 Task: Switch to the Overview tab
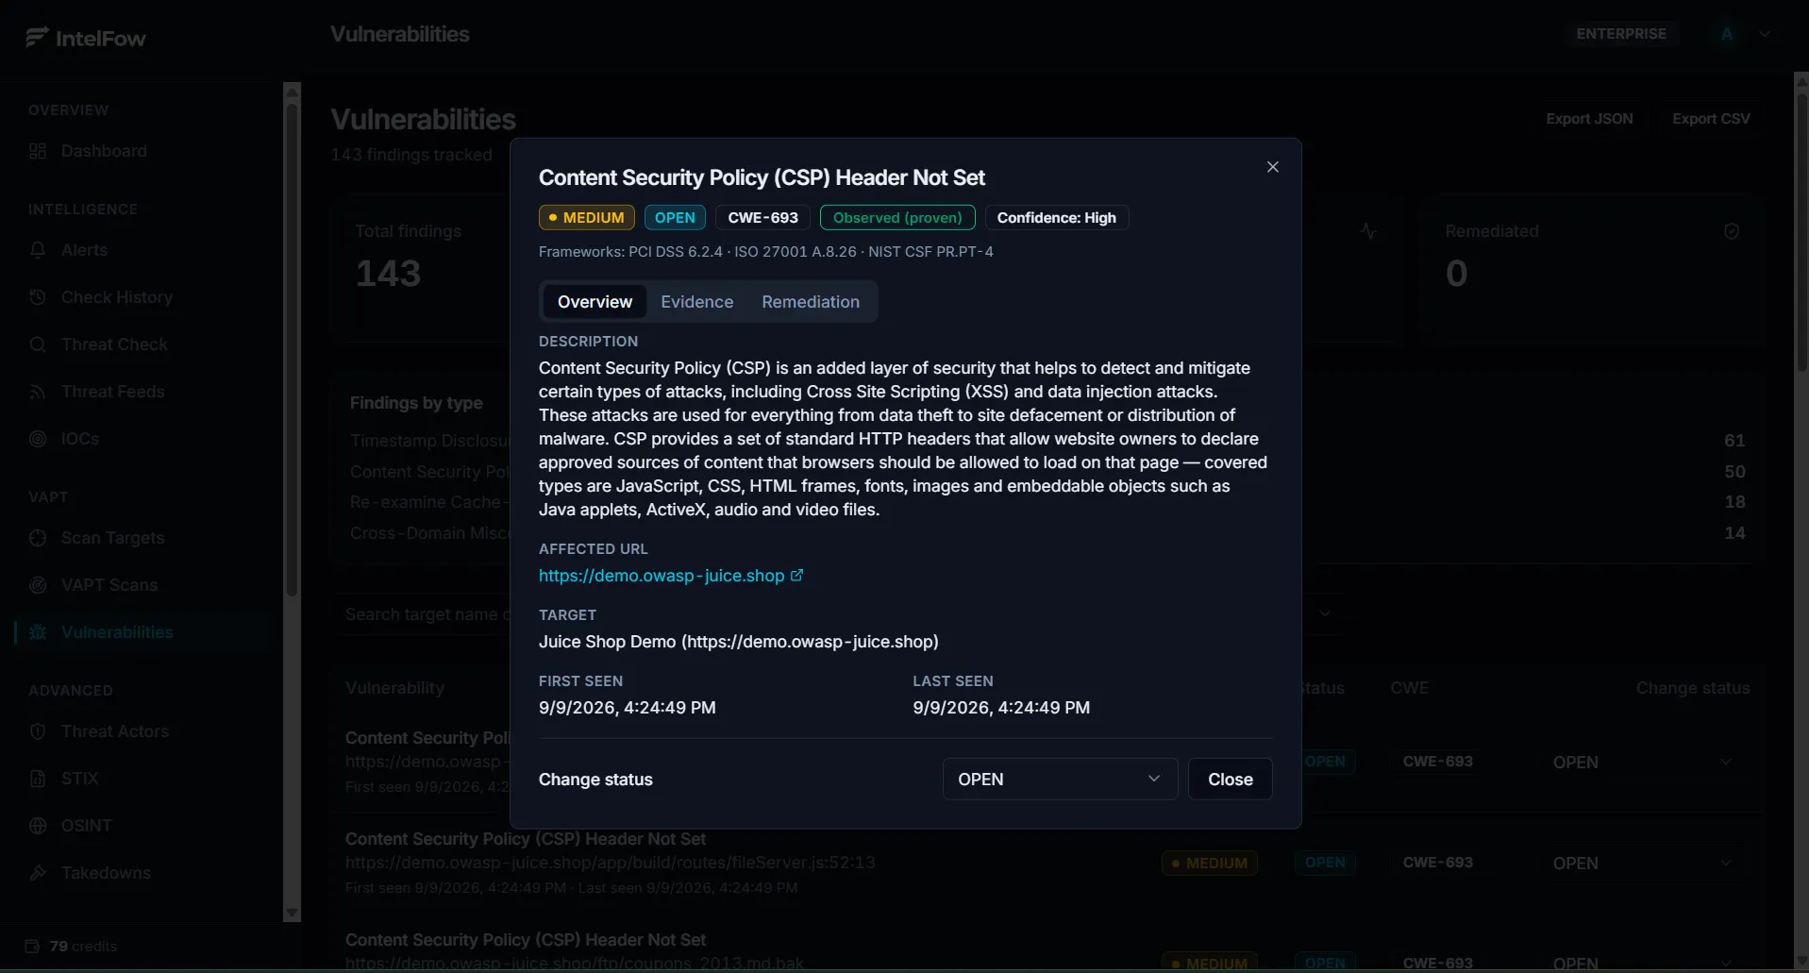coord(595,302)
